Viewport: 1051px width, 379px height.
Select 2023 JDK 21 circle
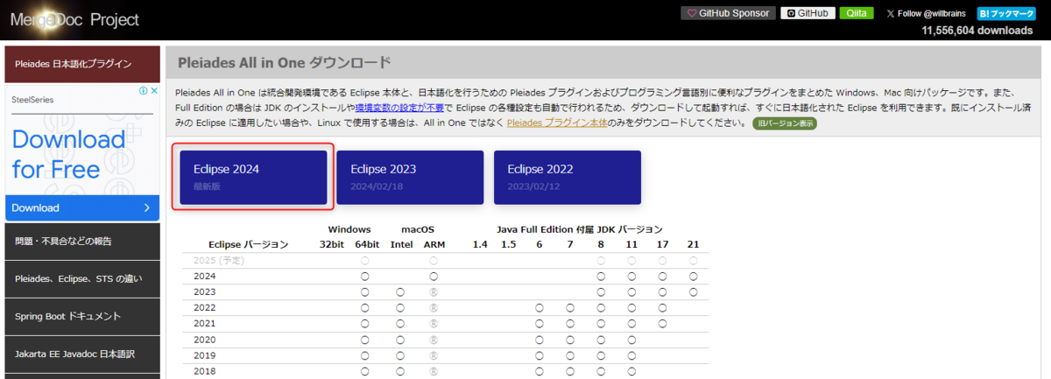coord(693,292)
